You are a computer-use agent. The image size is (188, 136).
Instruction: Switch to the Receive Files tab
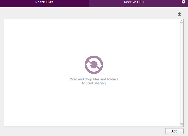(x=134, y=2)
